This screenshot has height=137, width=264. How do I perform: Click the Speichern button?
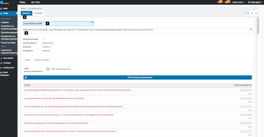(x=26, y=13)
